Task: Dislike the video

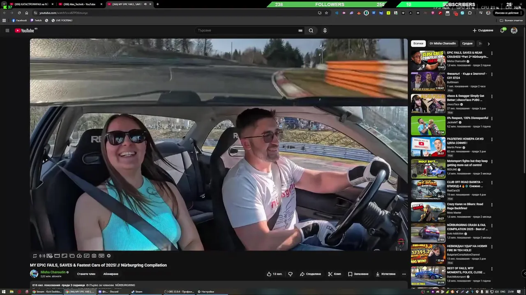Action: (x=290, y=274)
